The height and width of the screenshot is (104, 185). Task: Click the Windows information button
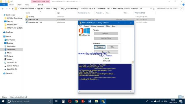tap(100, 47)
